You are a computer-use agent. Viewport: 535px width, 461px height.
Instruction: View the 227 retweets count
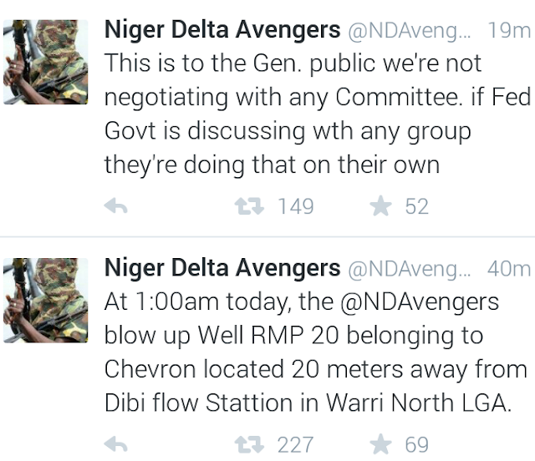295,444
